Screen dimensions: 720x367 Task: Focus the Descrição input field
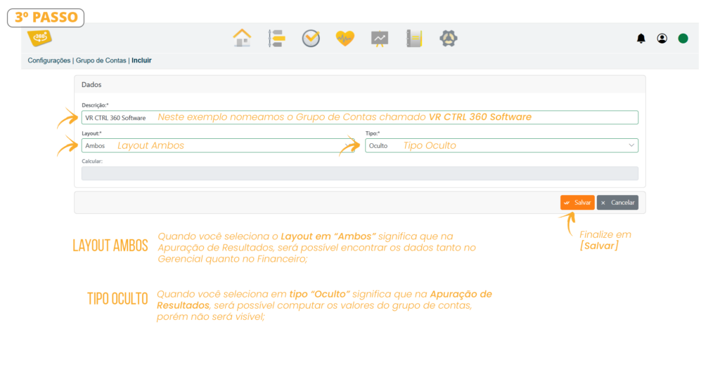coord(360,117)
